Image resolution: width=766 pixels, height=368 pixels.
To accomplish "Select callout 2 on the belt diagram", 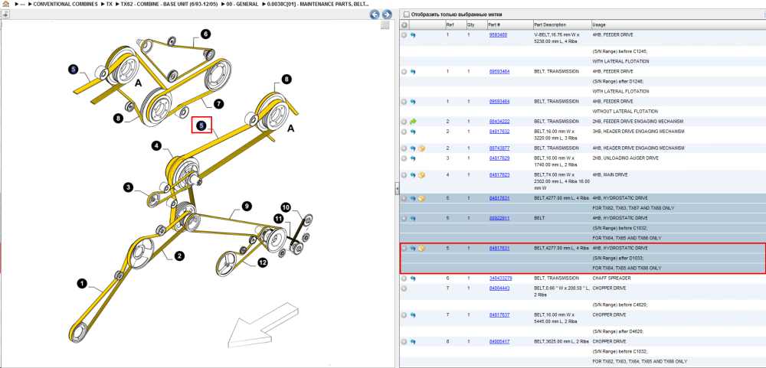I will [180, 256].
